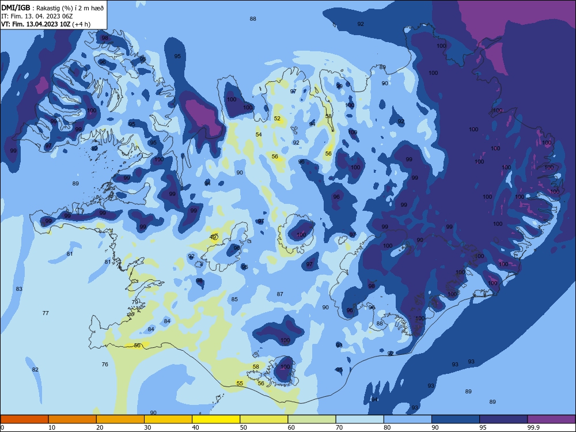Select the '80' legend scale label

click(x=387, y=427)
